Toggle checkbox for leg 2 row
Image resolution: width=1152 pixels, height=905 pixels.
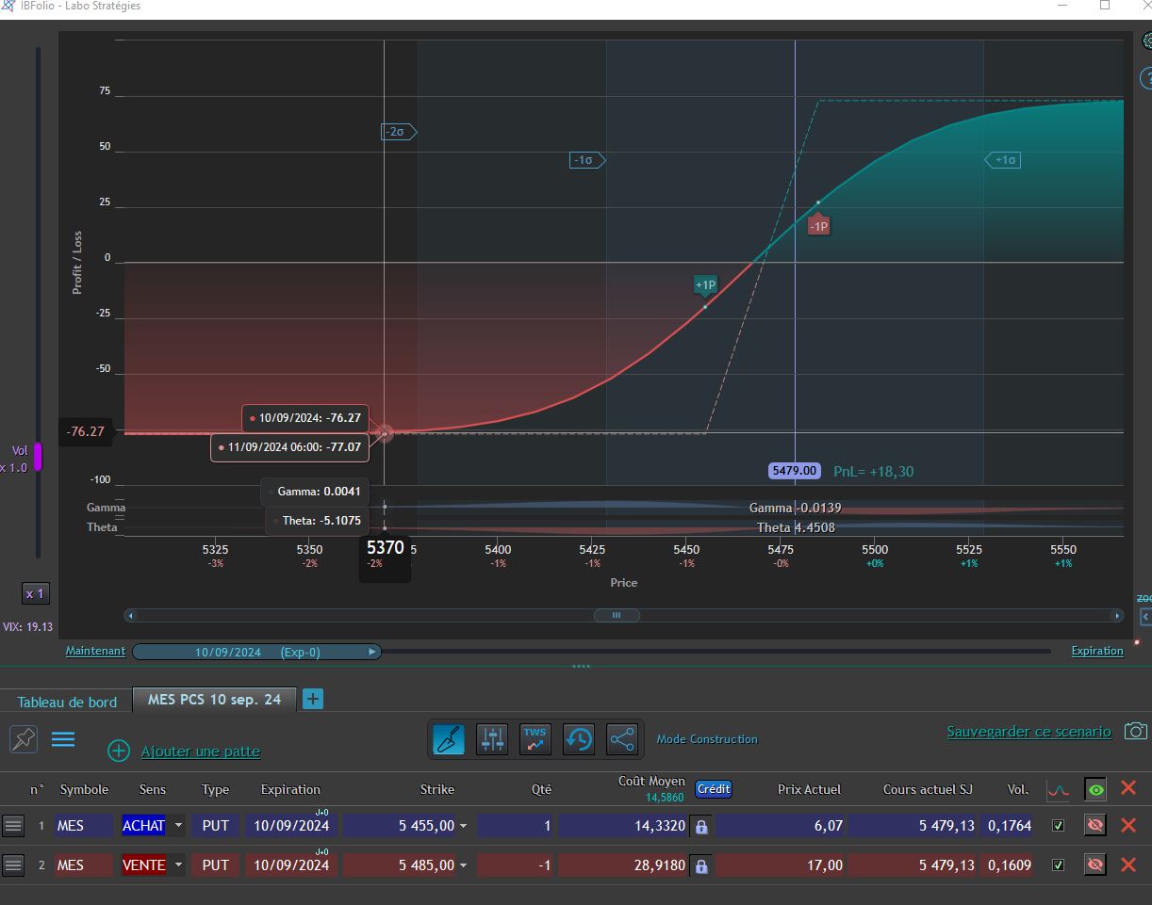(1058, 865)
